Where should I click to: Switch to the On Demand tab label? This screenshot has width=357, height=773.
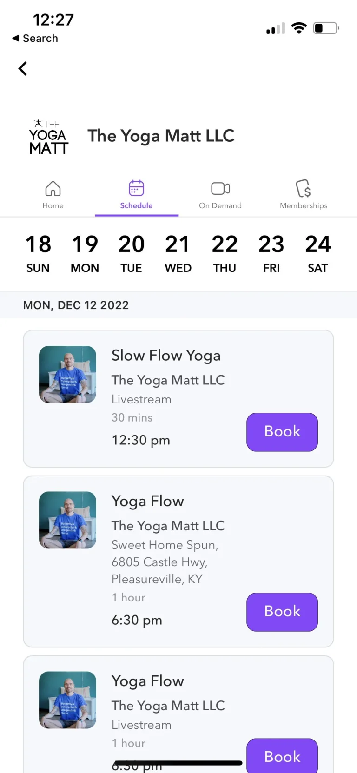pos(220,205)
